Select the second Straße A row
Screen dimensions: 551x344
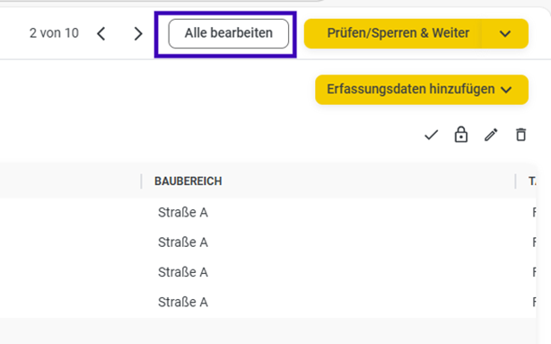(x=267, y=243)
